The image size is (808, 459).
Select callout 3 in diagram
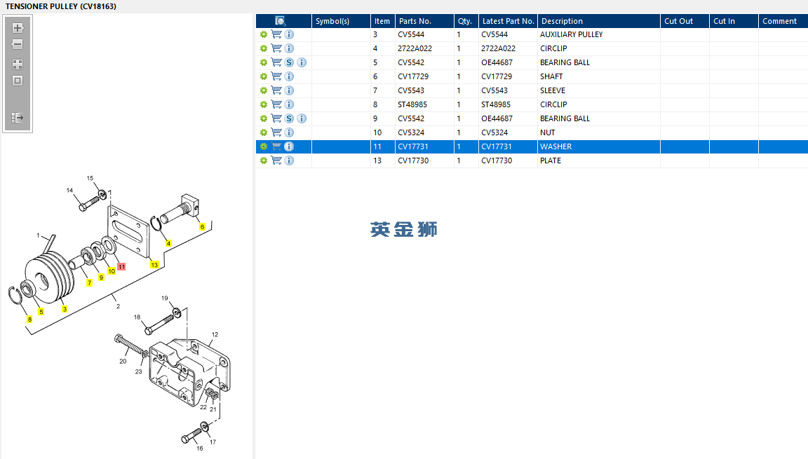pos(65,309)
